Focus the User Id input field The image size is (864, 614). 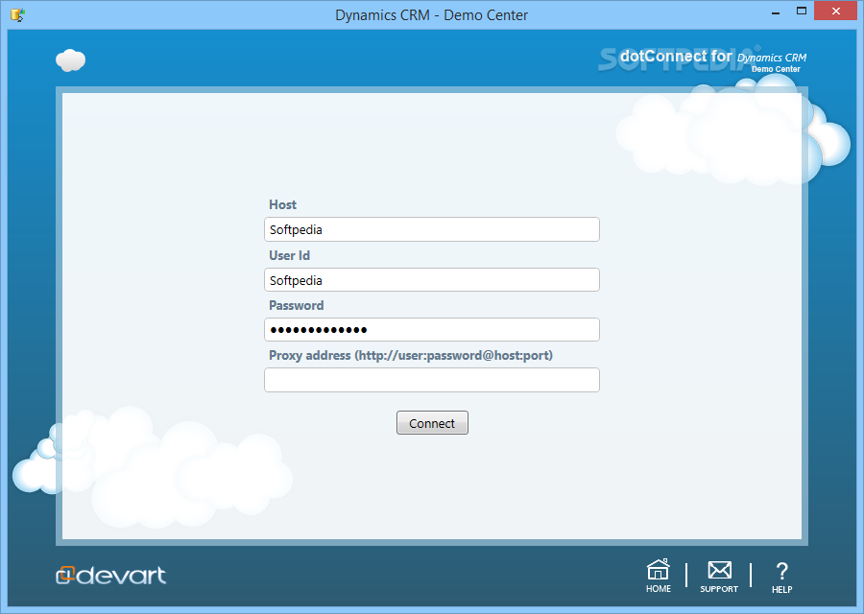tap(431, 280)
